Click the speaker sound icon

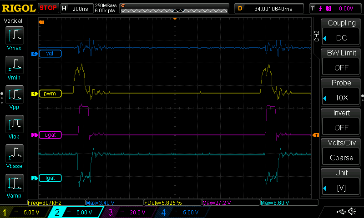coord(352,211)
